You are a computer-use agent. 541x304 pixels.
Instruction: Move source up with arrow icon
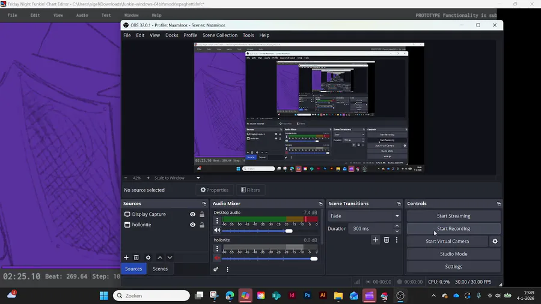pos(160,258)
